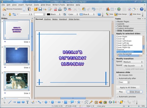147x108 pixels.
Task: Click the Undo arrow icon
Action: click(94, 9)
